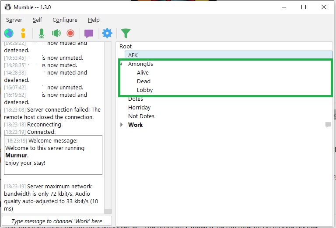Viewport: 336px width, 228px height.
Task: Toggle the microphone mute icon
Action: [x=42, y=33]
